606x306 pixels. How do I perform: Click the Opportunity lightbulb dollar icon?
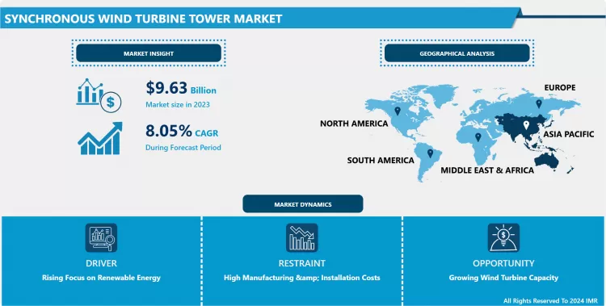[x=503, y=237]
